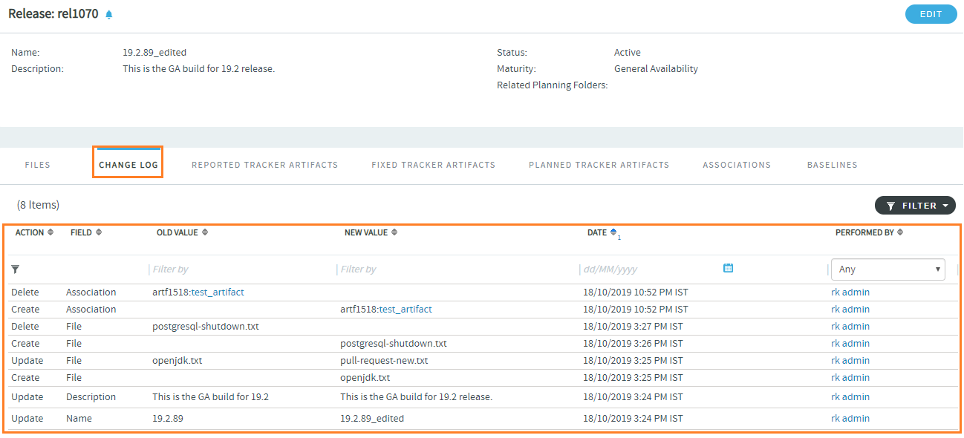Screen dimensions: 964x438
Task: Open the Planned Tracker Artifacts tab
Action: [x=599, y=165]
